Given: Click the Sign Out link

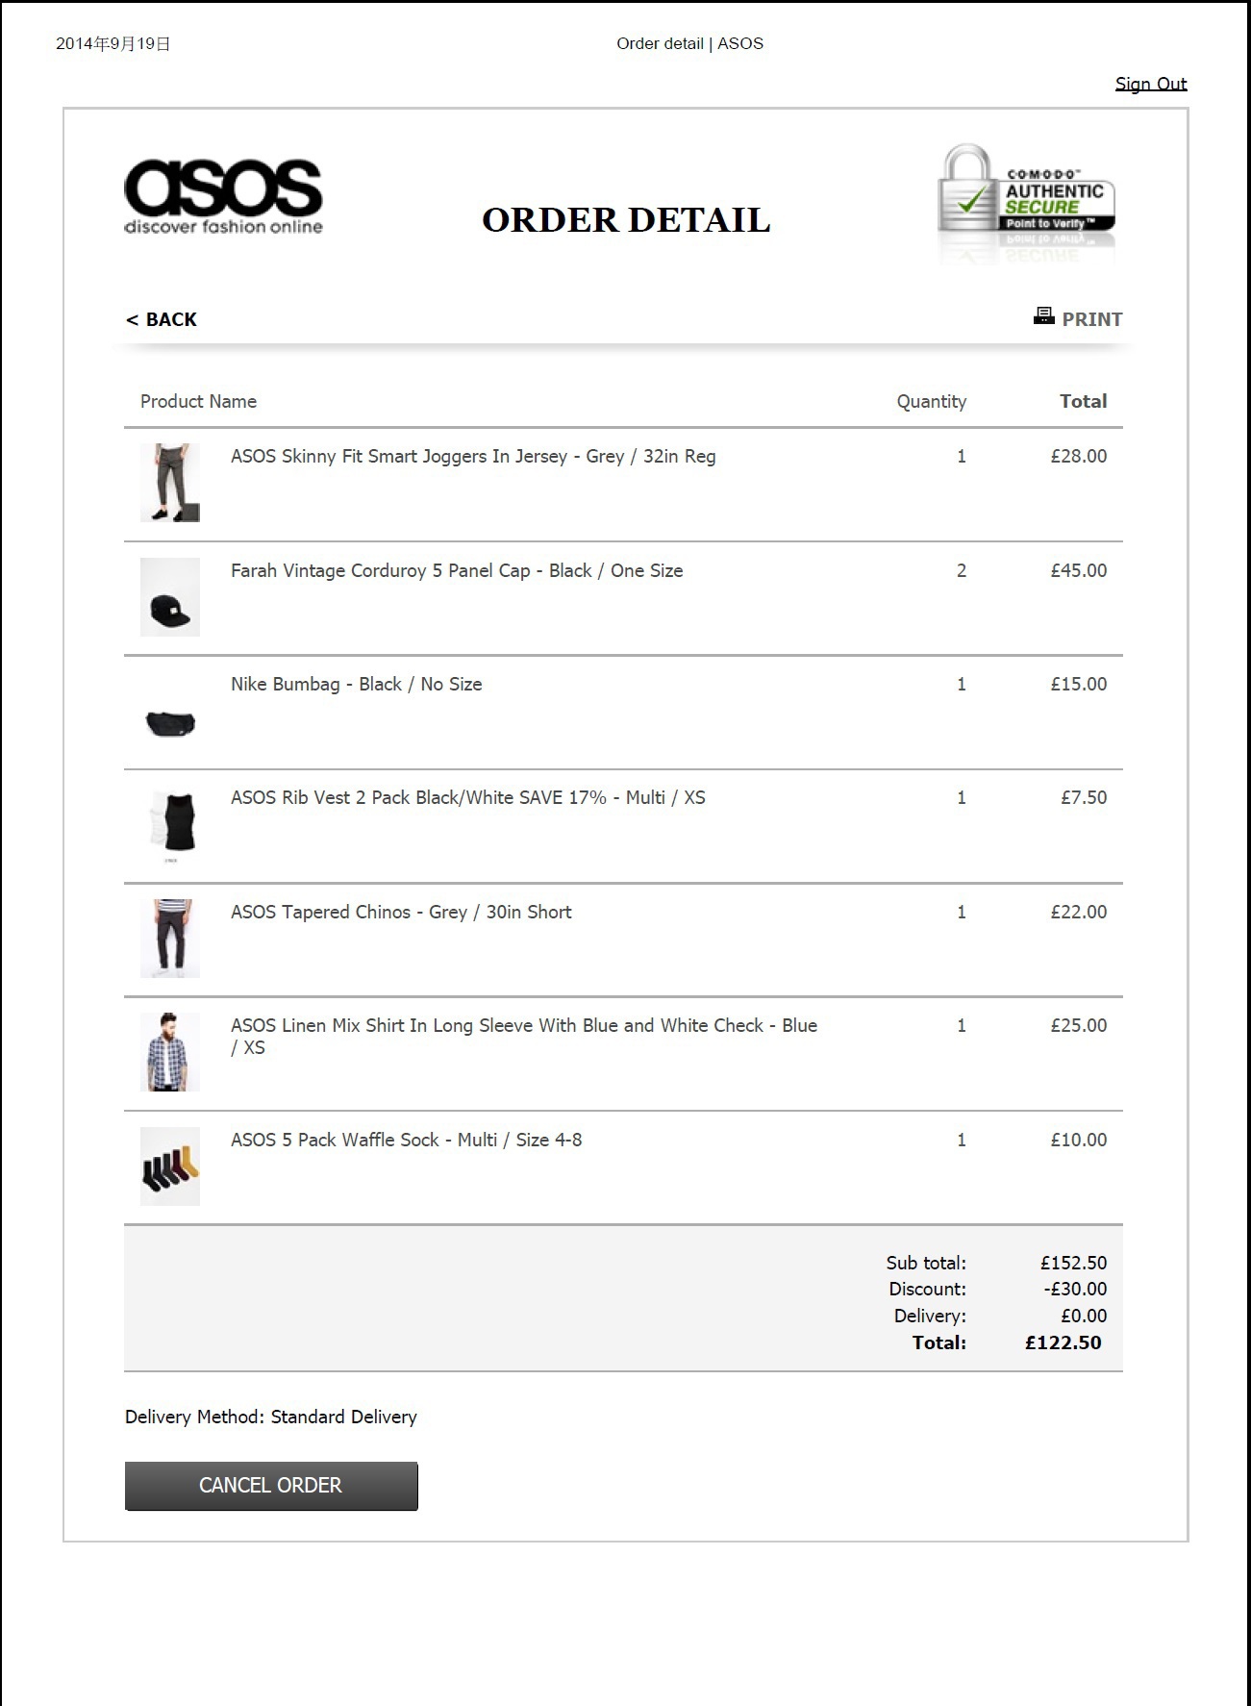Looking at the screenshot, I should pos(1151,84).
